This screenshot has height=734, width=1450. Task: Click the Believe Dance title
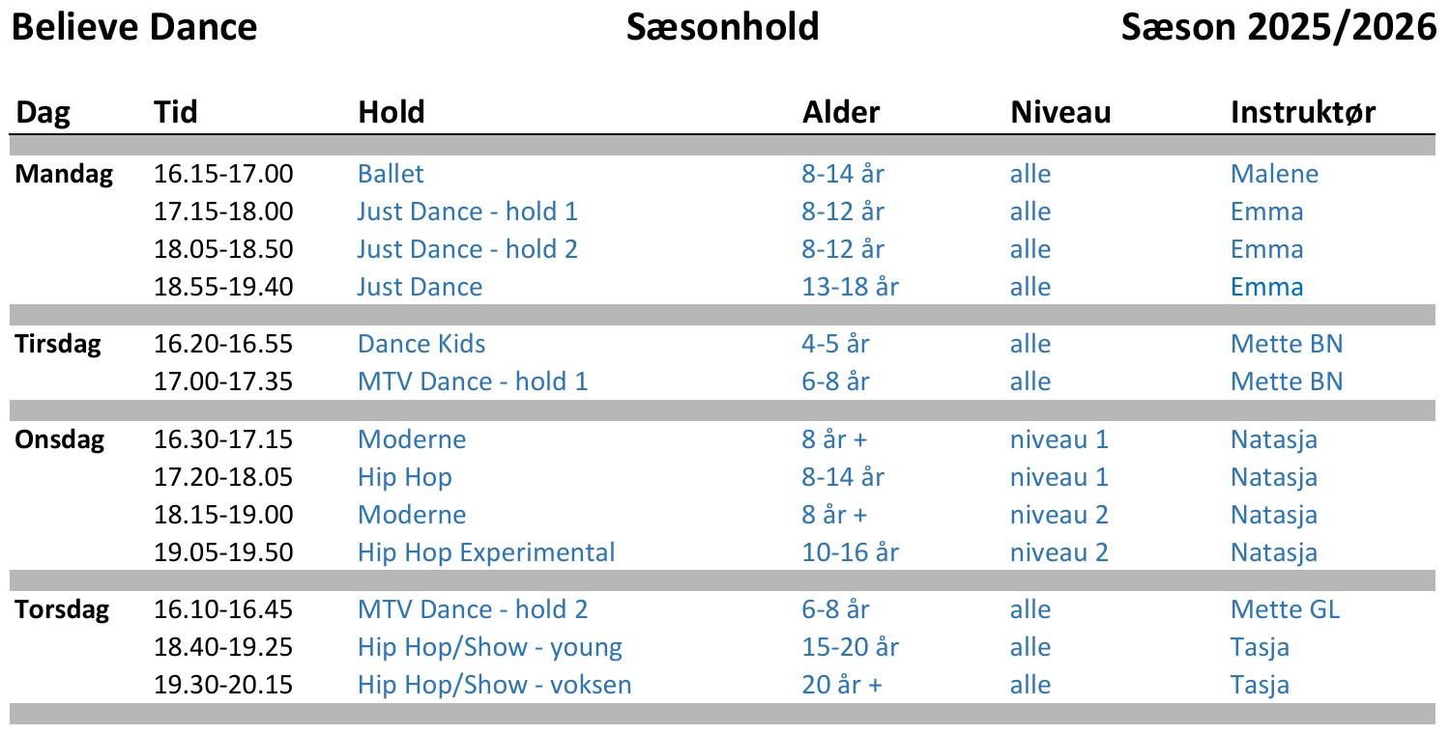(x=133, y=27)
